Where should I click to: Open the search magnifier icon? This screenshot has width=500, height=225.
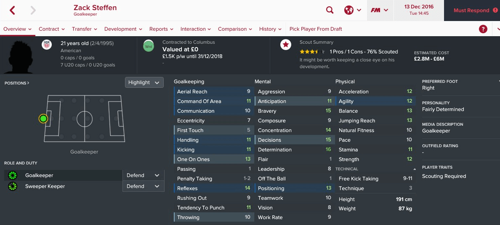pos(330,10)
